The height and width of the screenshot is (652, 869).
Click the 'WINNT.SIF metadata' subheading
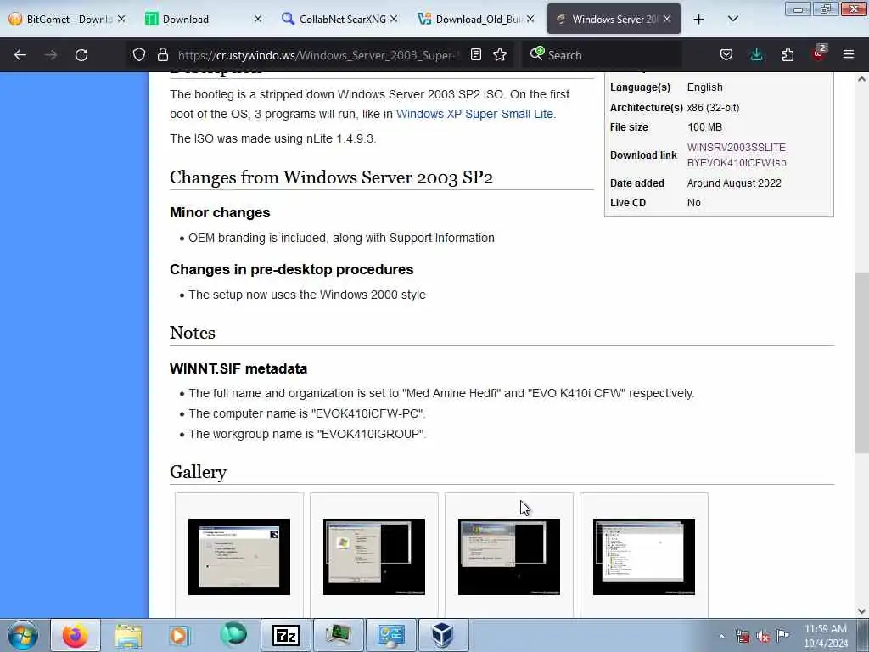click(238, 368)
